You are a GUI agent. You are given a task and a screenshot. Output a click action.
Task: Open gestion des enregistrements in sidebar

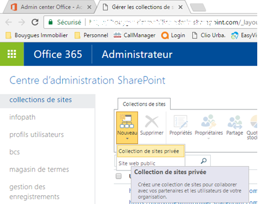34,192
